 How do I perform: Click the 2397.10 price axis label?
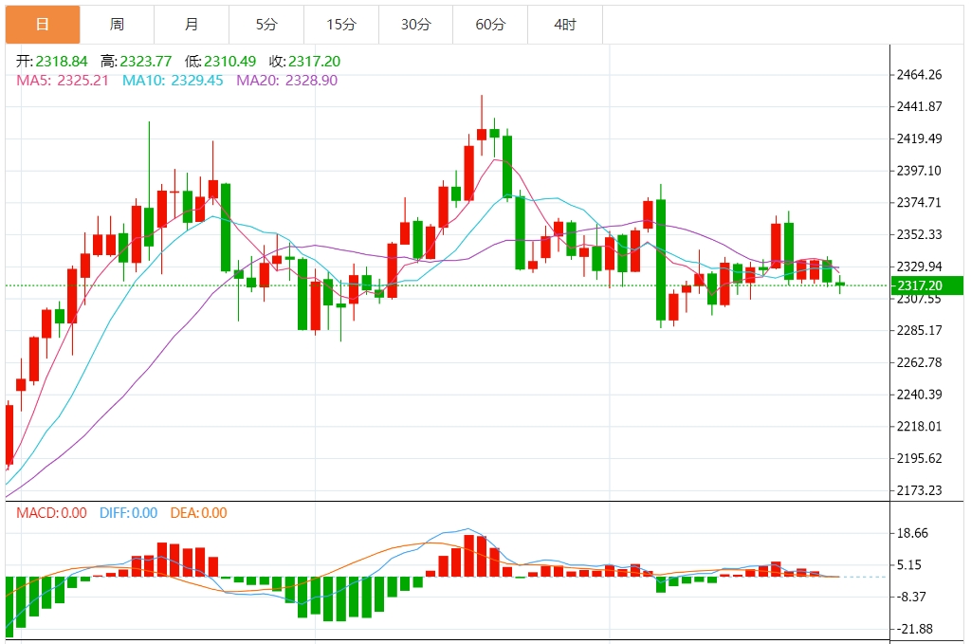[919, 171]
